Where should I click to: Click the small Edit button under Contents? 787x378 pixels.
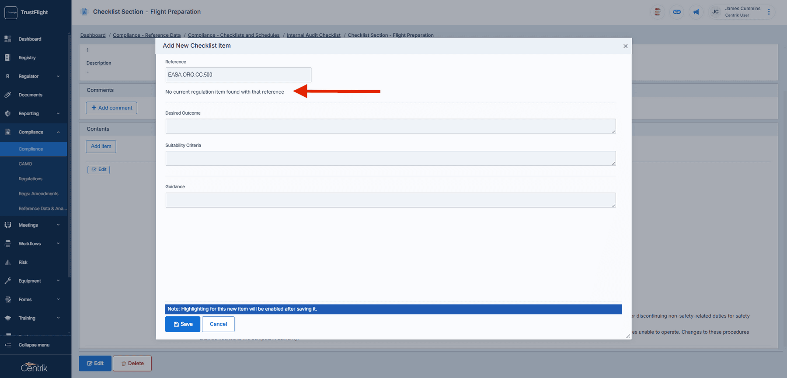[x=99, y=170]
